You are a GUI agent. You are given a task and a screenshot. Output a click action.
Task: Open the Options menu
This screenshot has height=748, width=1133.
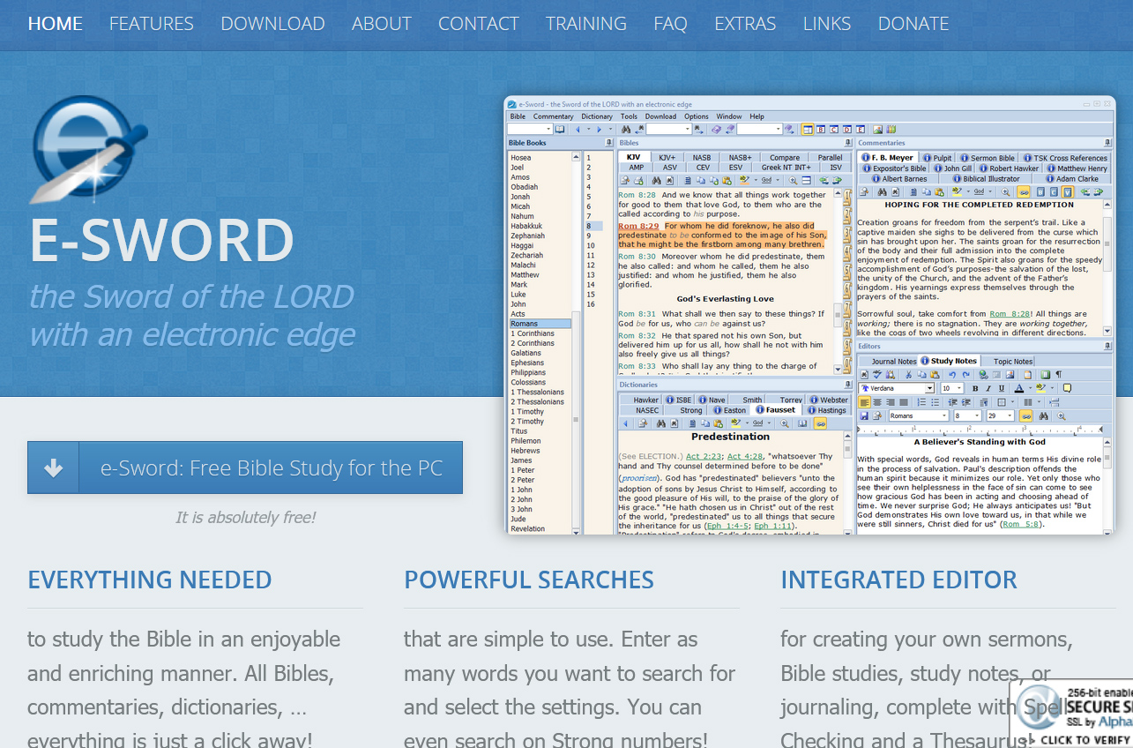coord(696,116)
